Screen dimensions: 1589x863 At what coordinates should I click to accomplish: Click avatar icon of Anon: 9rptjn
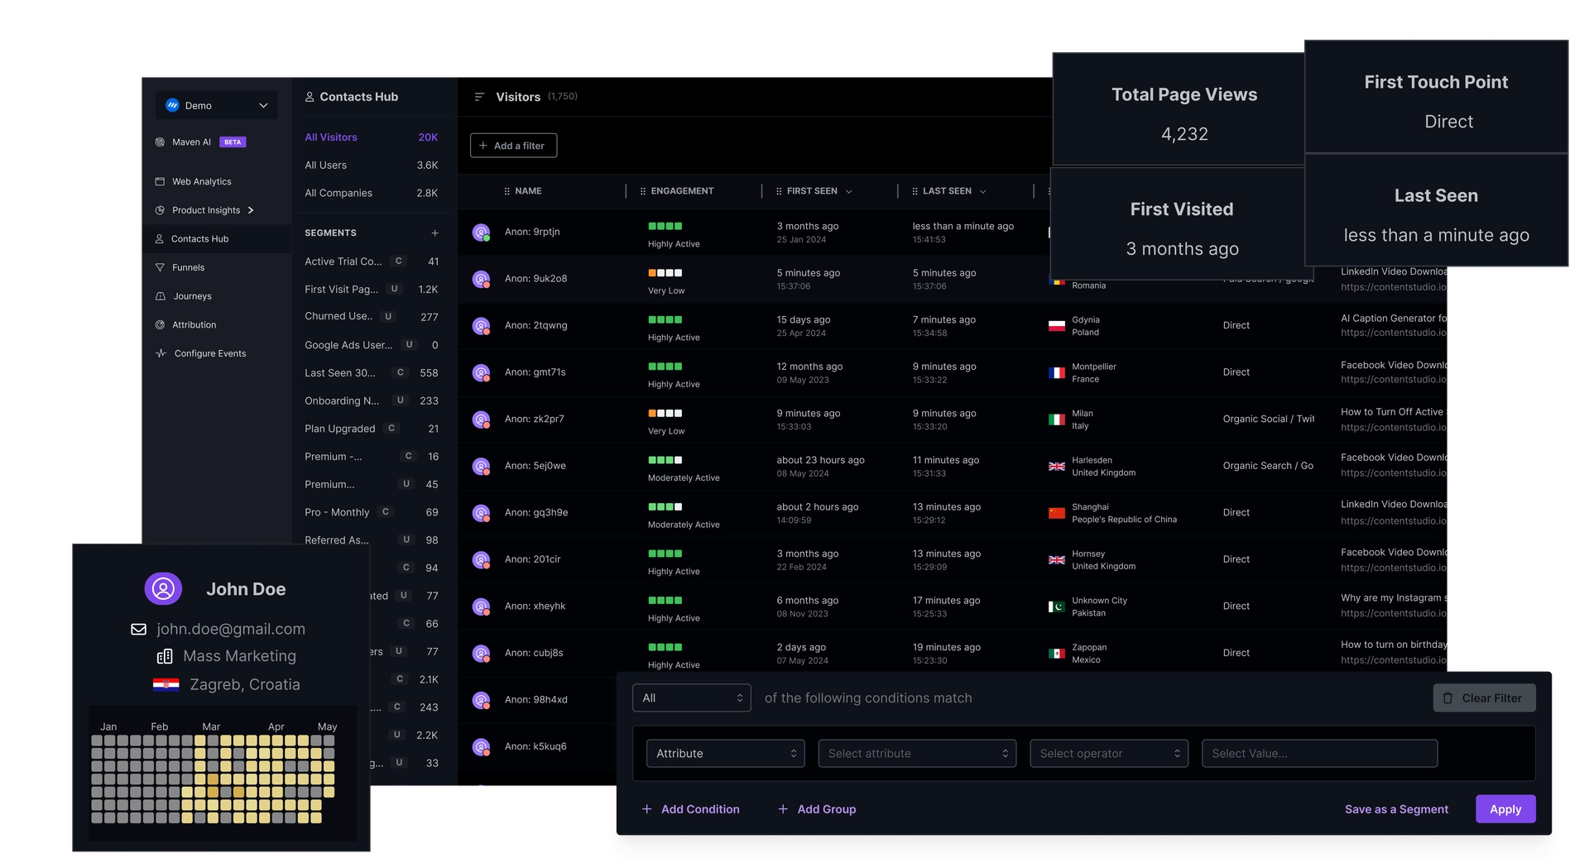point(481,233)
